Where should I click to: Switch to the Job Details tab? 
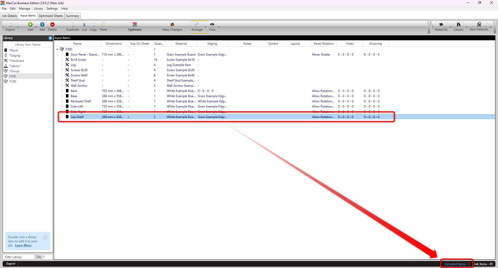[10, 16]
